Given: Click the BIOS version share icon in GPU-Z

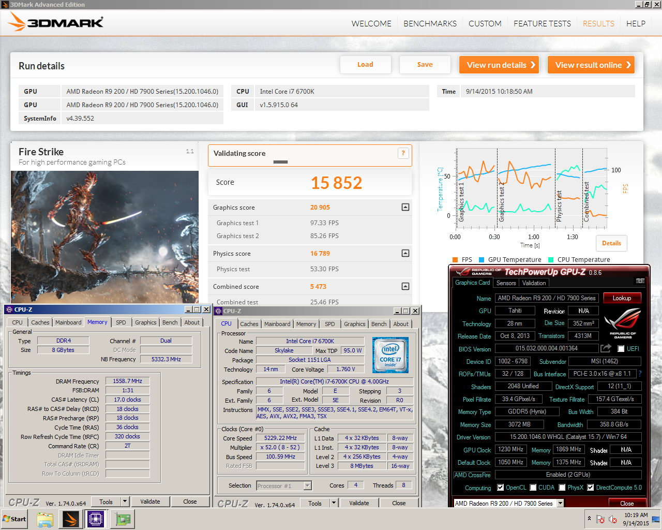Looking at the screenshot, I should pyautogui.click(x=606, y=348).
